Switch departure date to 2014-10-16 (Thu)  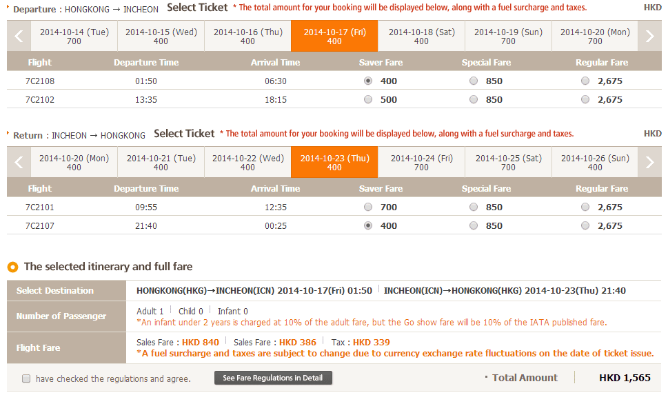tap(248, 37)
